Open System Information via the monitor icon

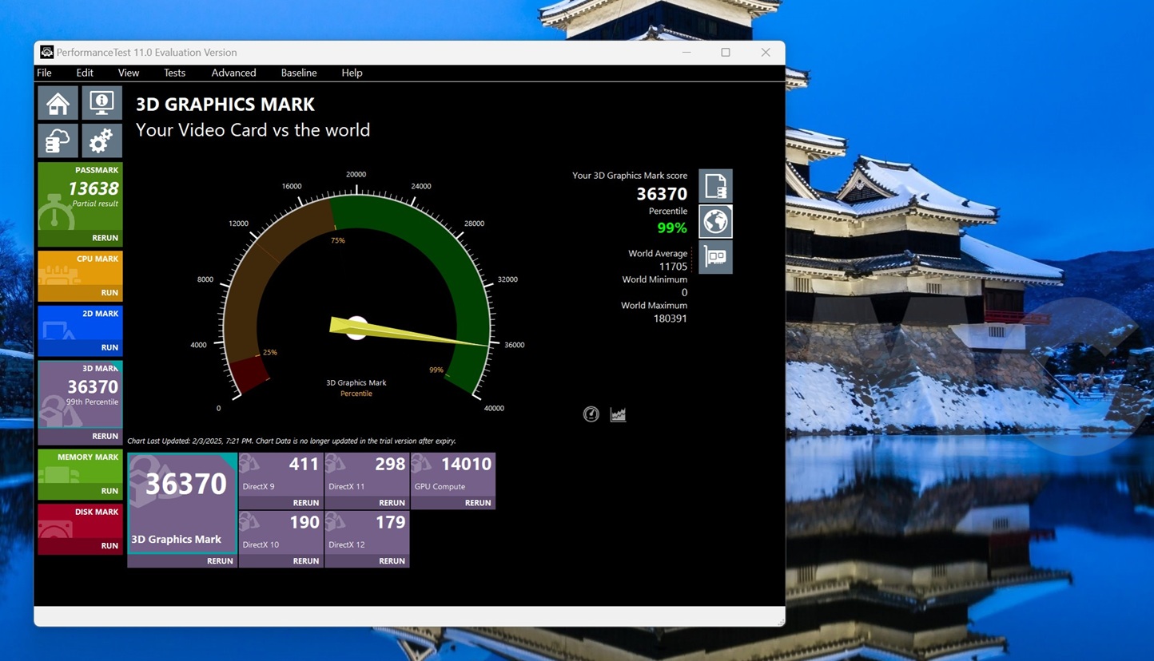tap(101, 102)
